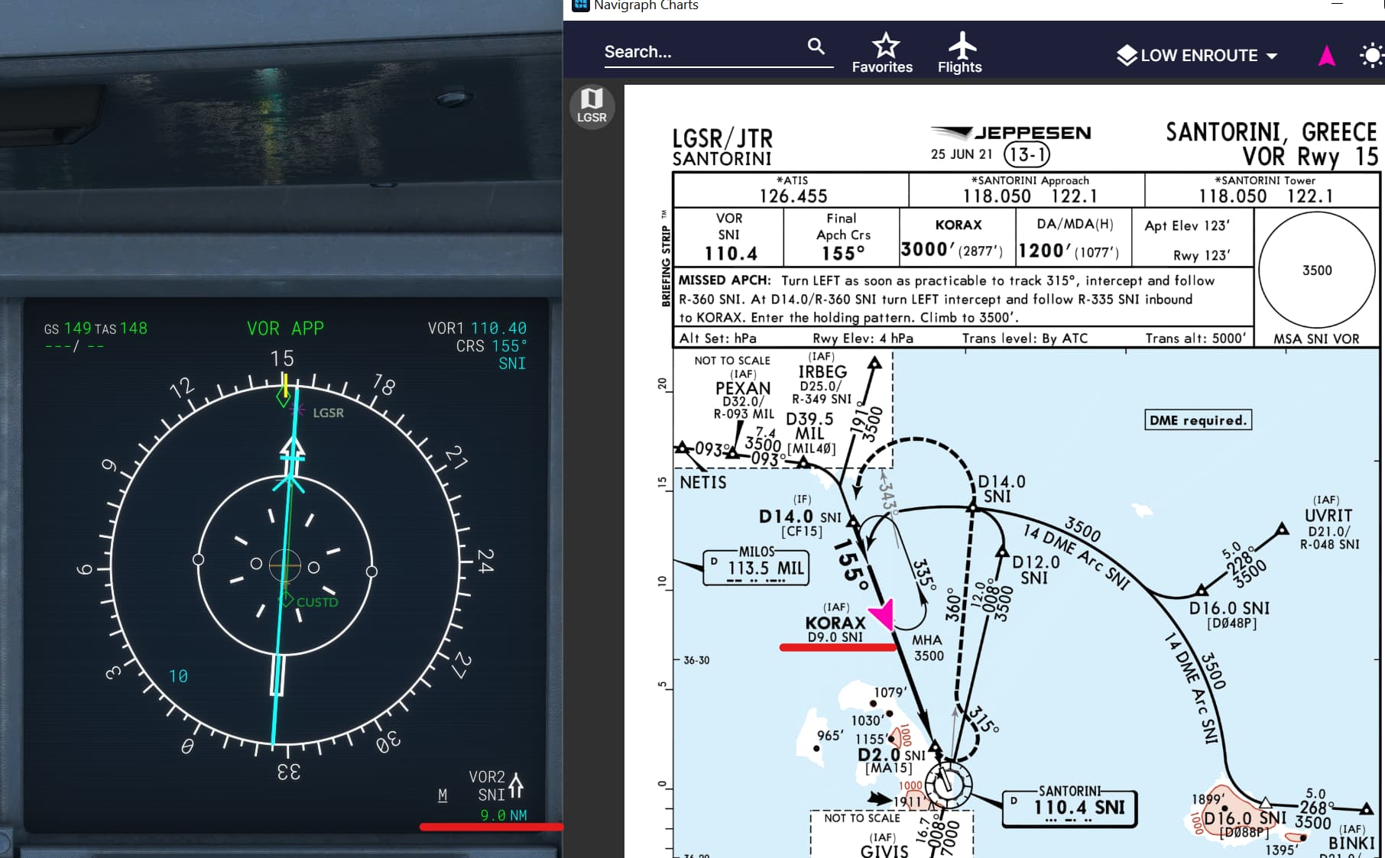
Task: Click the VOR1 110.40 readout on the navigation display
Action: (477, 329)
